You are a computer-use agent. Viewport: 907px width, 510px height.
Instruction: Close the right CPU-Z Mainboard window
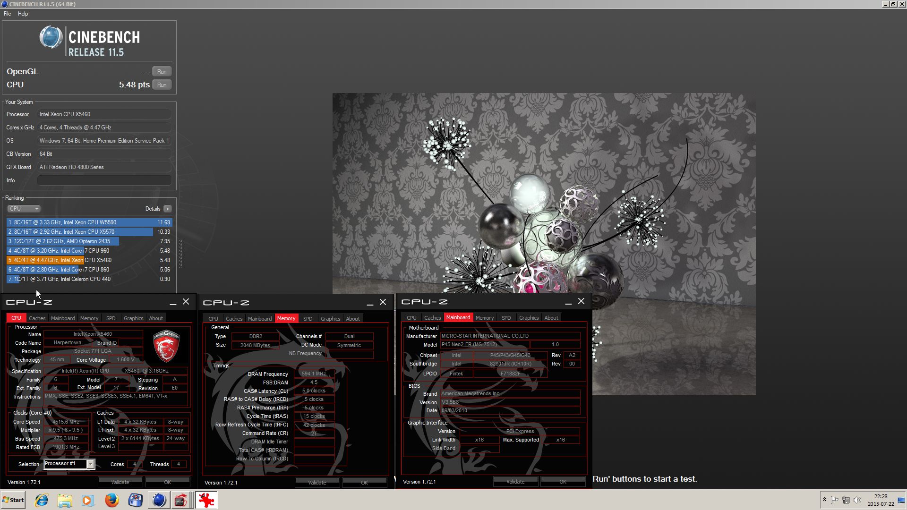(x=582, y=301)
